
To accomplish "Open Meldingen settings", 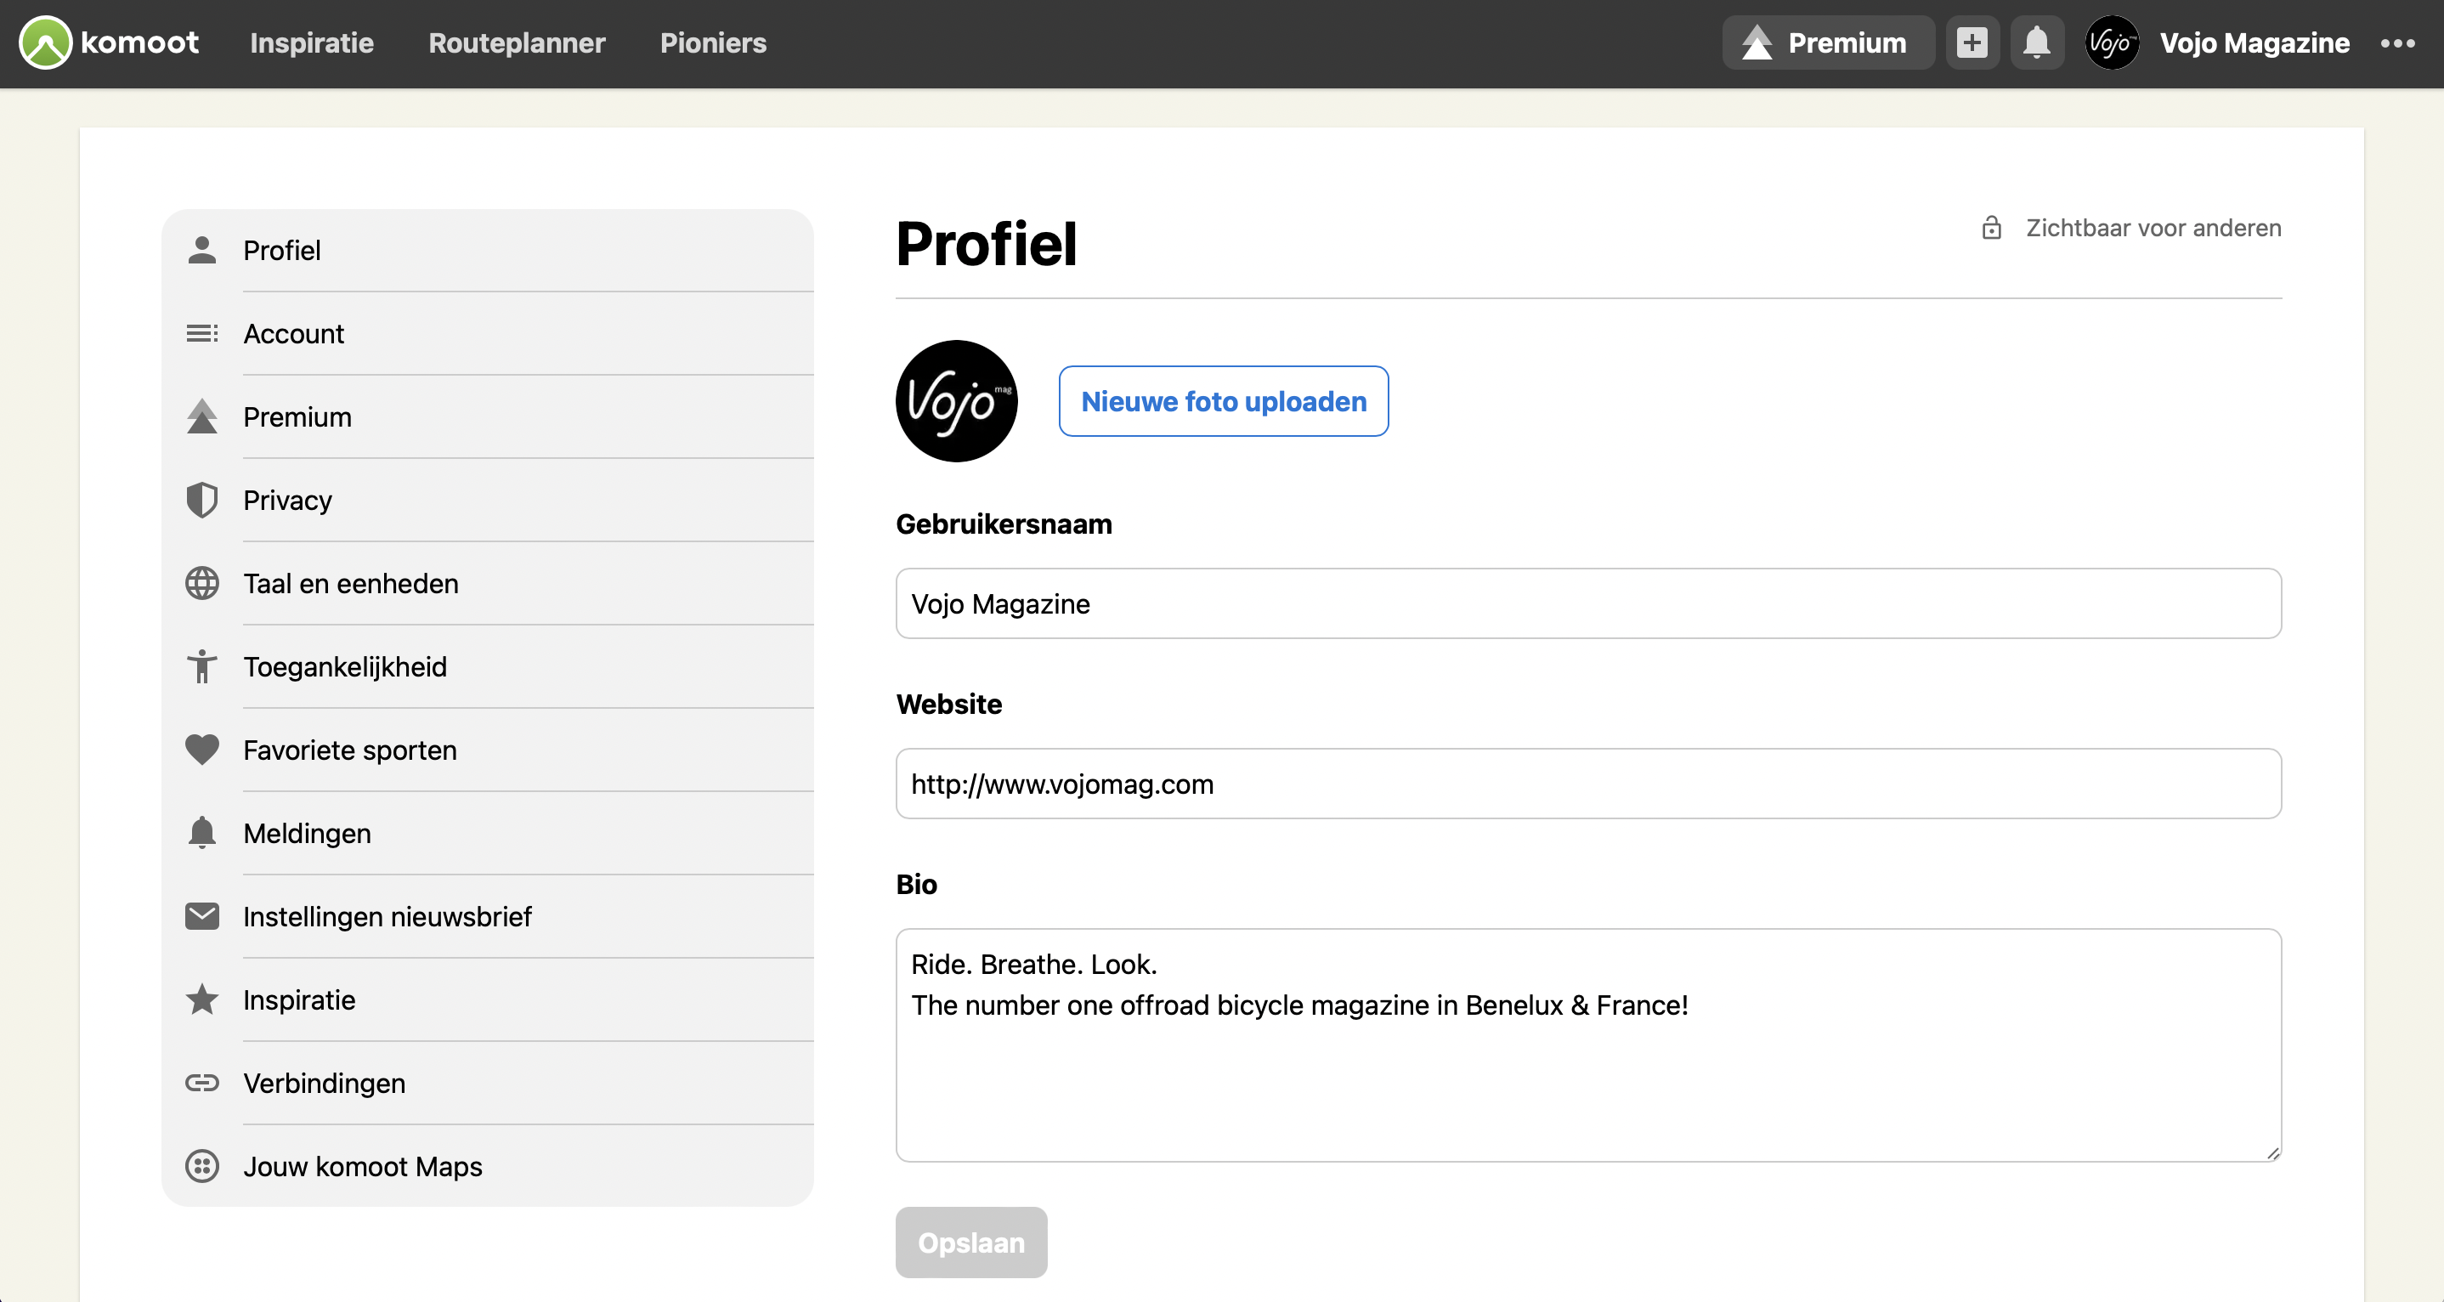I will pos(488,833).
